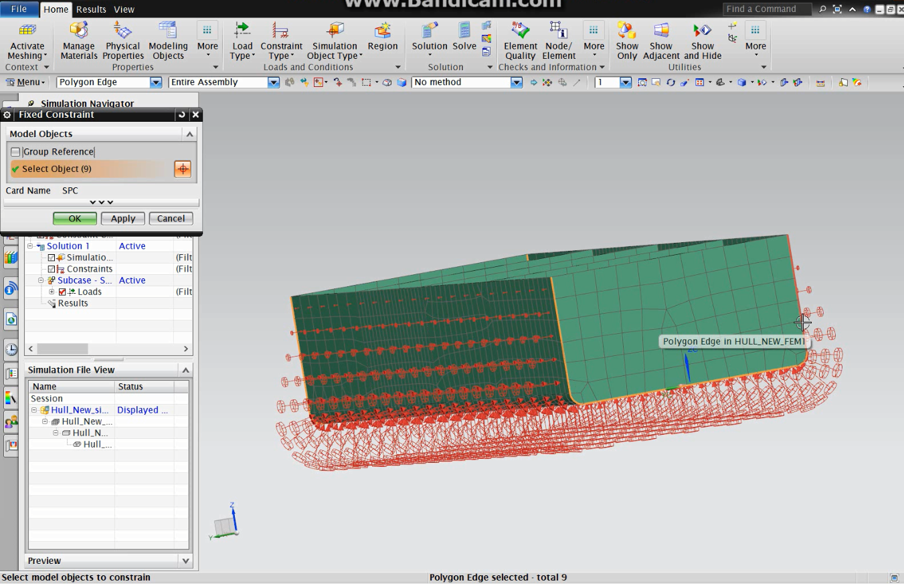Collapse the Hull_New_si... file tree node
Screen dimensions: 904x584
[34, 410]
